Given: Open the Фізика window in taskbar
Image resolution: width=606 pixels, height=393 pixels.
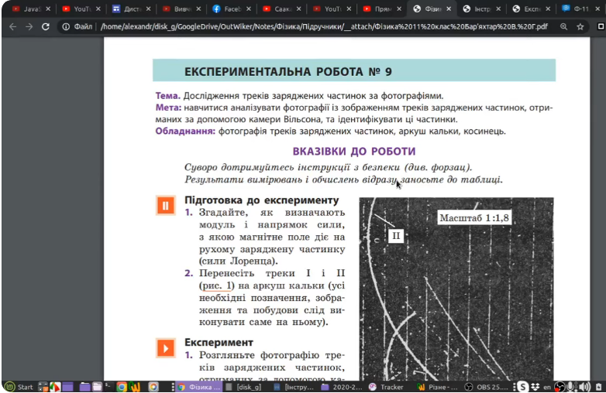Looking at the screenshot, I should click(x=199, y=387).
